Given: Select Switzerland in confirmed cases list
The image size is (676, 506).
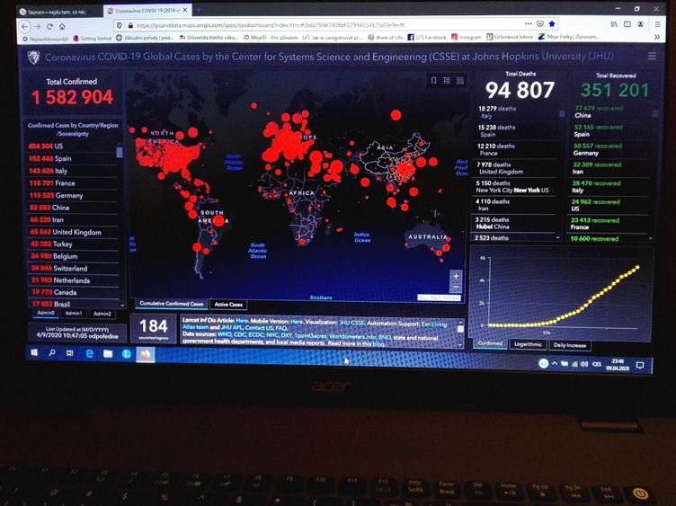Looking at the screenshot, I should pos(73,268).
